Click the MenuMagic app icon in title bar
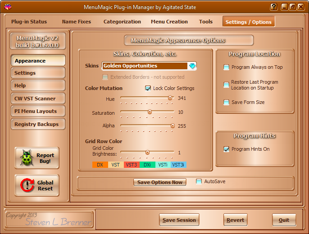 tap(8, 7)
